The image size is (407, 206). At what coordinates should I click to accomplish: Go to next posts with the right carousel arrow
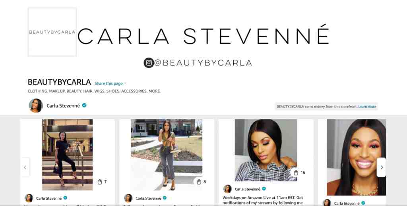coord(382,167)
